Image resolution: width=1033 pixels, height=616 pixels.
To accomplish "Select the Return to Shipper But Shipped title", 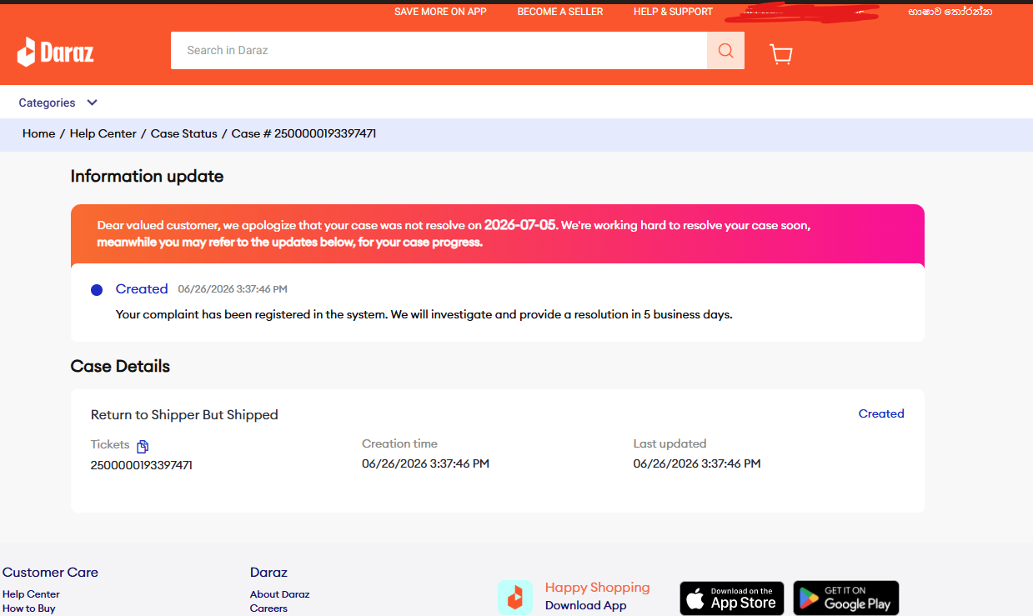I will tap(184, 414).
